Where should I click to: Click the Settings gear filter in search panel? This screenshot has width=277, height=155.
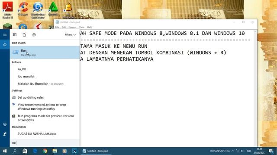[x=34, y=34]
